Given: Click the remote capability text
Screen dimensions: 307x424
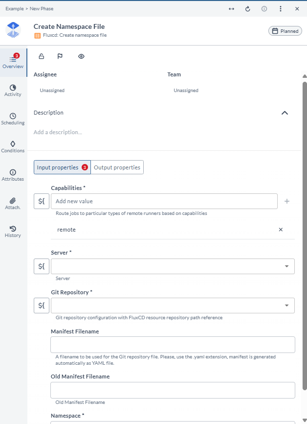Looking at the screenshot, I should 66,230.
